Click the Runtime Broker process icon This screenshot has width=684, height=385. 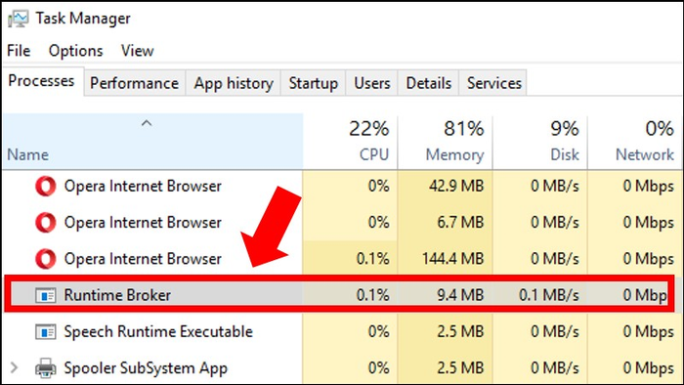pyautogui.click(x=45, y=296)
